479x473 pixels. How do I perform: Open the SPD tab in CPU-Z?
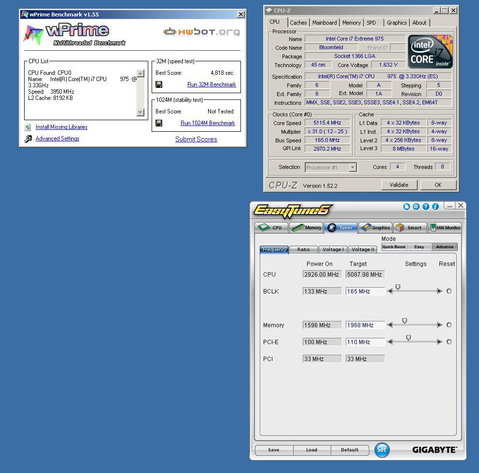[371, 23]
